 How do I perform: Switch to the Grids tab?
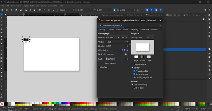click(x=118, y=30)
